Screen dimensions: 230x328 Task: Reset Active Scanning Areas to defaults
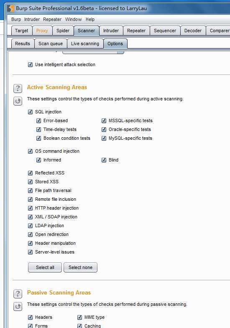coord(18,101)
